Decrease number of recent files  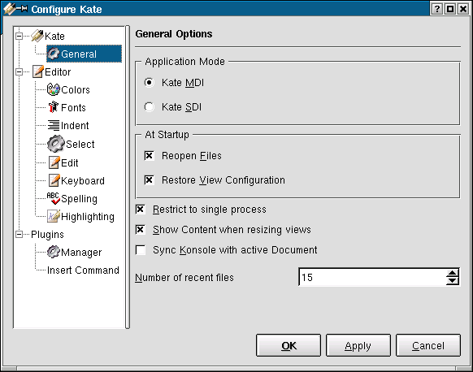(452, 281)
